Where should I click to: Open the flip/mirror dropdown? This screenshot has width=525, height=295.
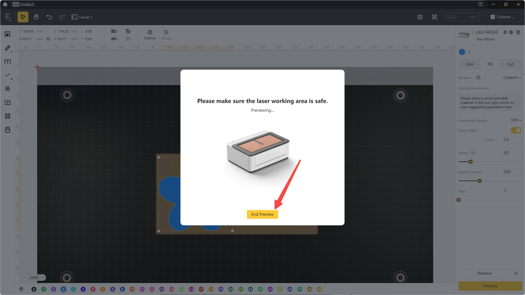point(115,39)
